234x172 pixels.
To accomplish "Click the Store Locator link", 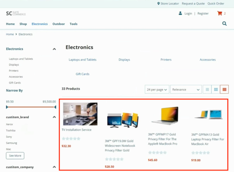I will 170,4.
